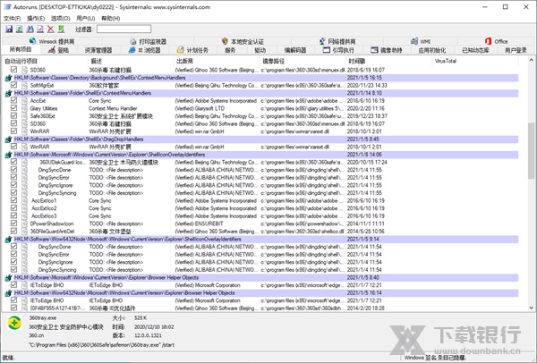This screenshot has height=363, width=537.
Task: Sort by the 出版商 column header
Action: click(x=217, y=61)
